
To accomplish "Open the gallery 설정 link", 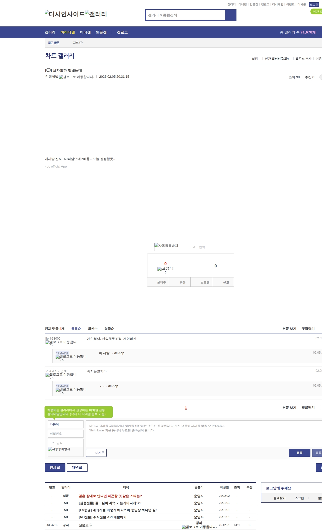I will (255, 59).
